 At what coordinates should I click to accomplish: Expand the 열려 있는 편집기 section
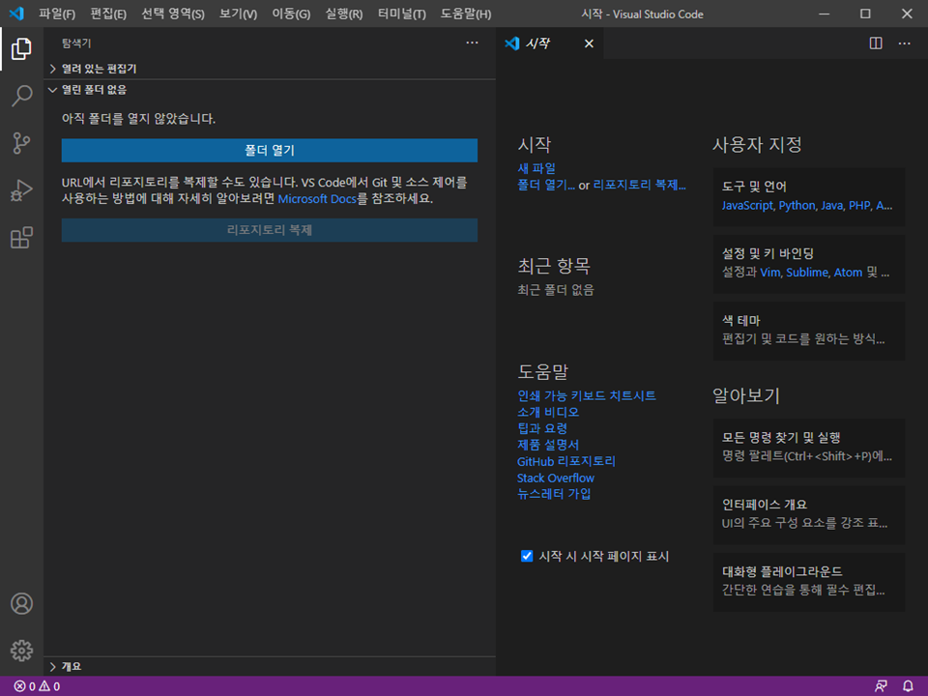point(270,69)
